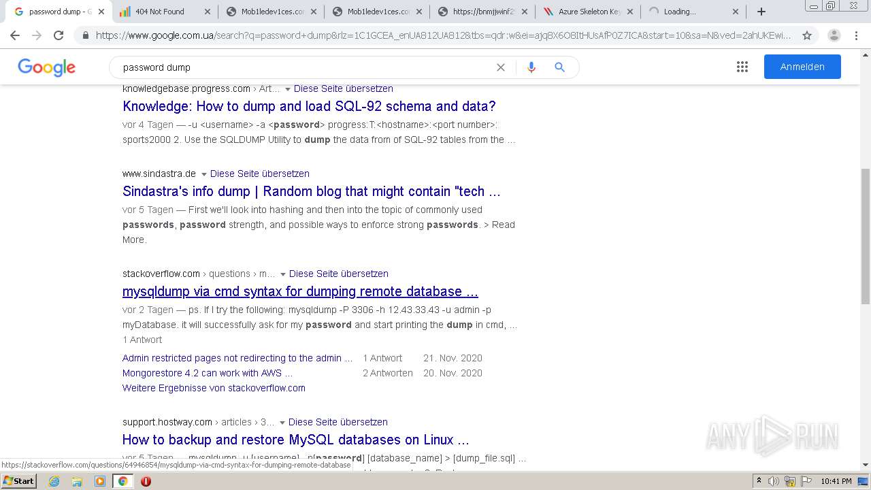Click the '21. Nov. 2020' date
This screenshot has height=490, width=871.
click(453, 358)
